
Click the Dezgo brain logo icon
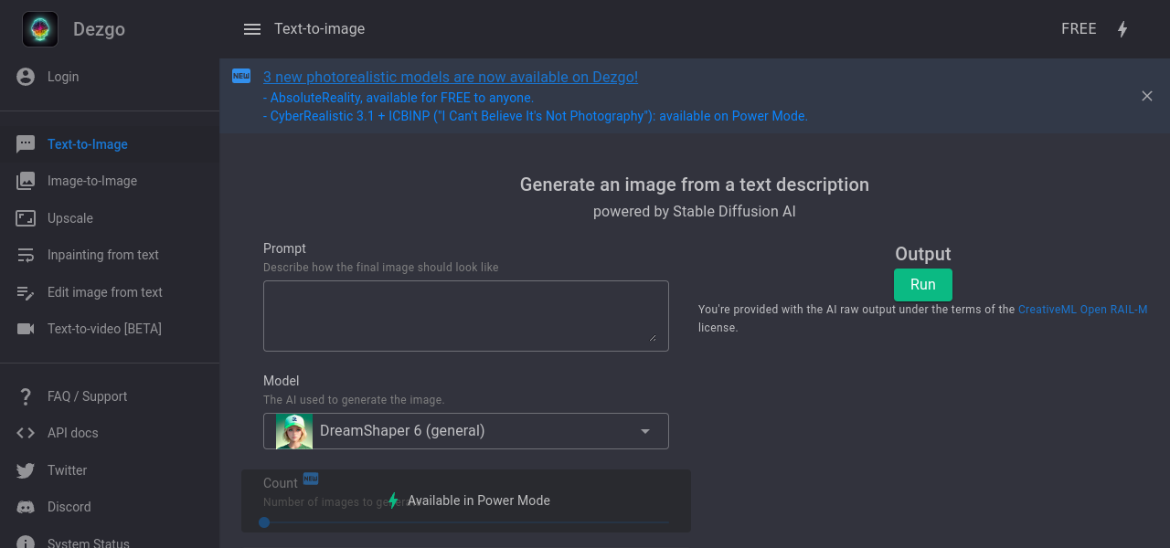40,29
